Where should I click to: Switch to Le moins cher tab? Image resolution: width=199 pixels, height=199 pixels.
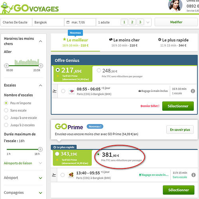pyautogui.click(x=124, y=43)
